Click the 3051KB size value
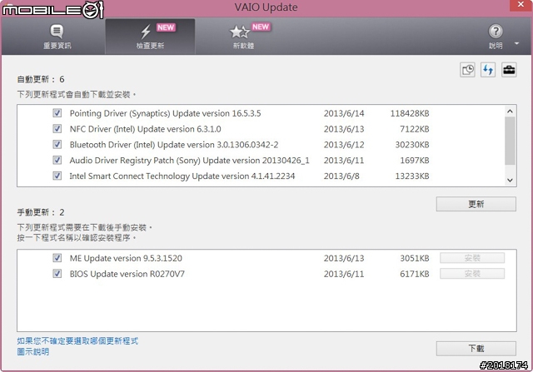Screen dimensions: 533x372 tap(415, 258)
